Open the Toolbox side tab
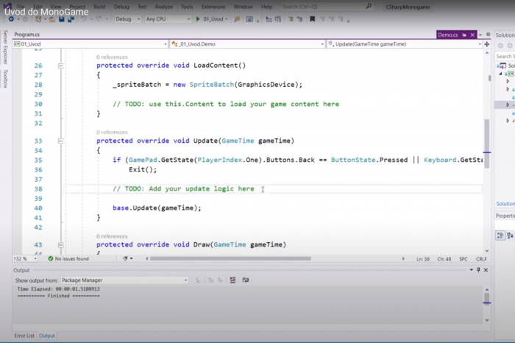The width and height of the screenshot is (515, 343). tap(5, 79)
